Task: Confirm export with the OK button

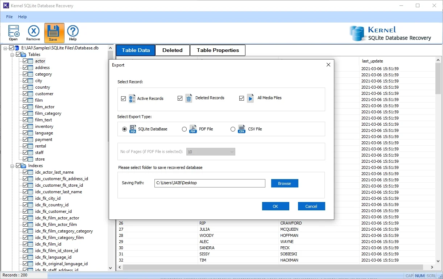Action: 275,206
